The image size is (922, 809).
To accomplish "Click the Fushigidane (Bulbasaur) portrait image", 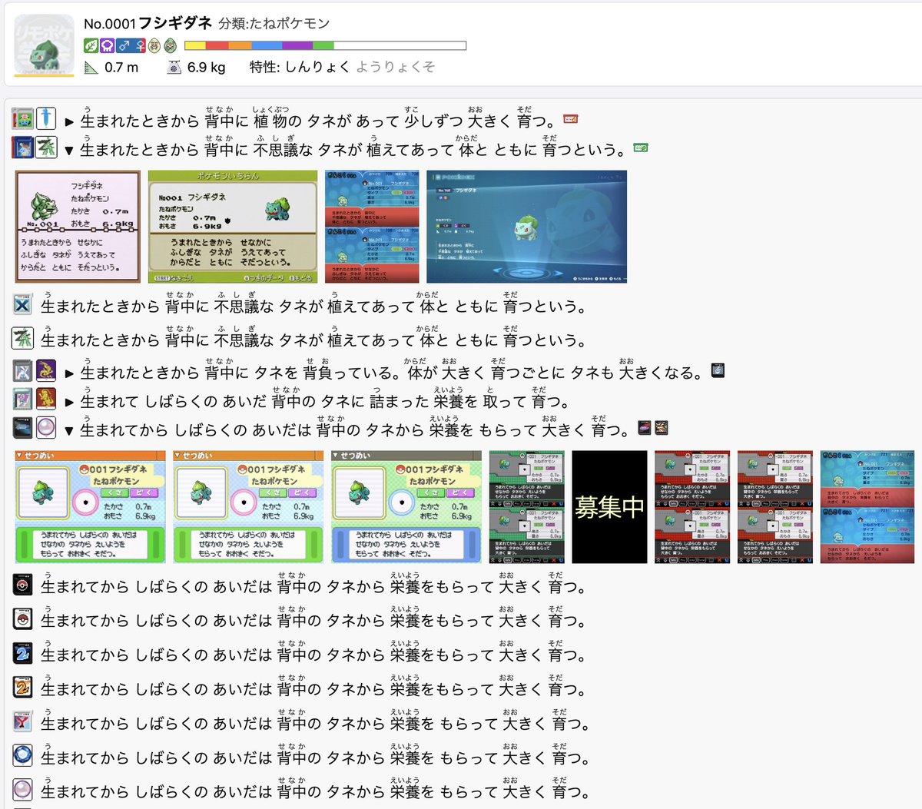I will (x=45, y=45).
